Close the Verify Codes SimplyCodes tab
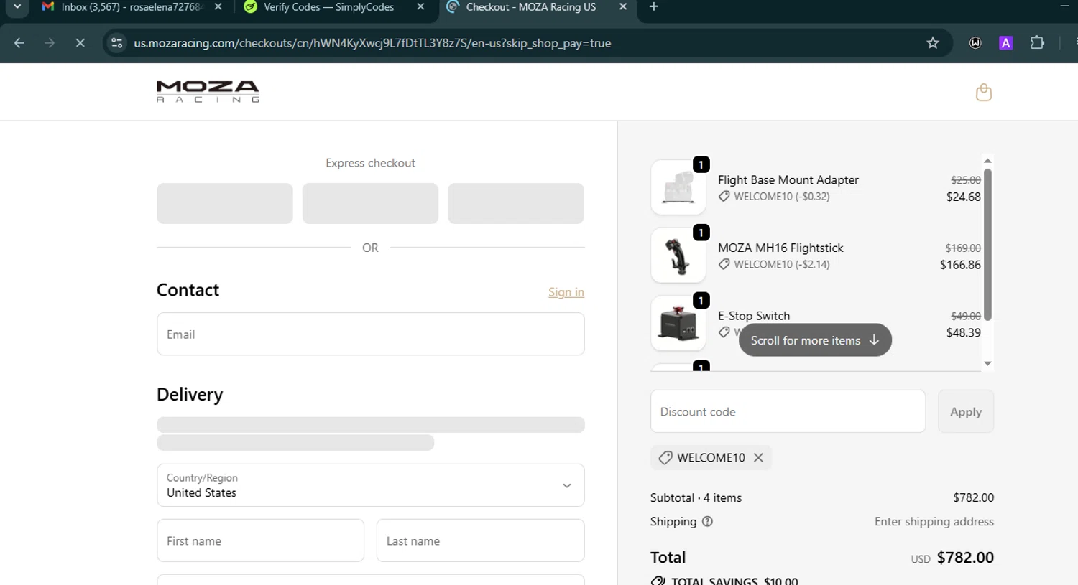The width and height of the screenshot is (1078, 585). [420, 7]
